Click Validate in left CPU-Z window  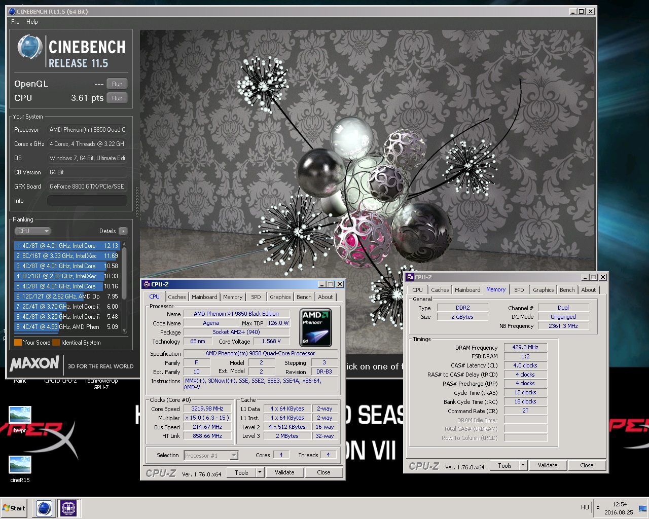tap(284, 472)
